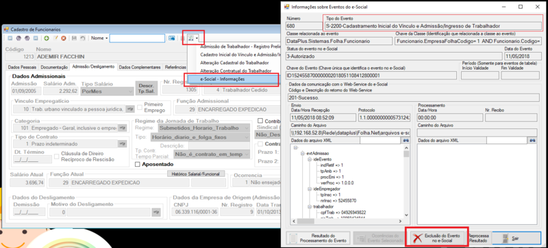548x248 pixels.
Task: Go to first record in Cadastro toolbar
Action: [10, 38]
